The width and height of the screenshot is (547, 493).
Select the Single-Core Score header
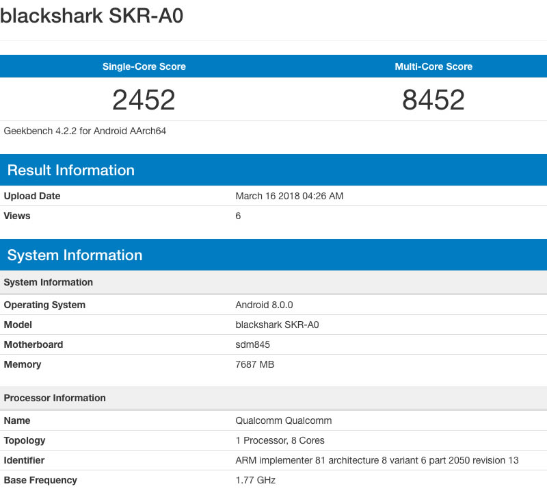coord(144,66)
